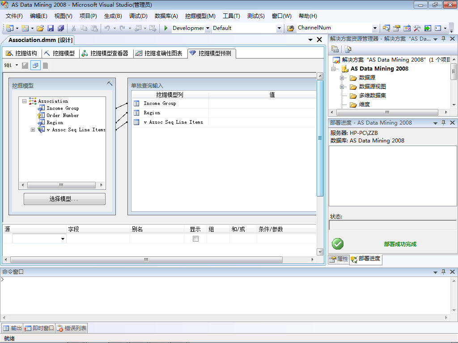Screen dimensions: 458x343
Task: Click the pickaxe icon in mining model panel
Action: [x=109, y=83]
